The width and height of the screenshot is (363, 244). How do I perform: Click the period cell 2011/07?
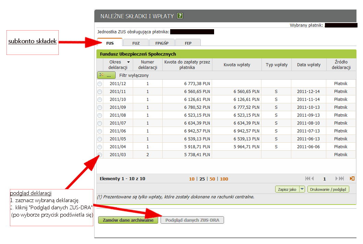[x=118, y=123]
